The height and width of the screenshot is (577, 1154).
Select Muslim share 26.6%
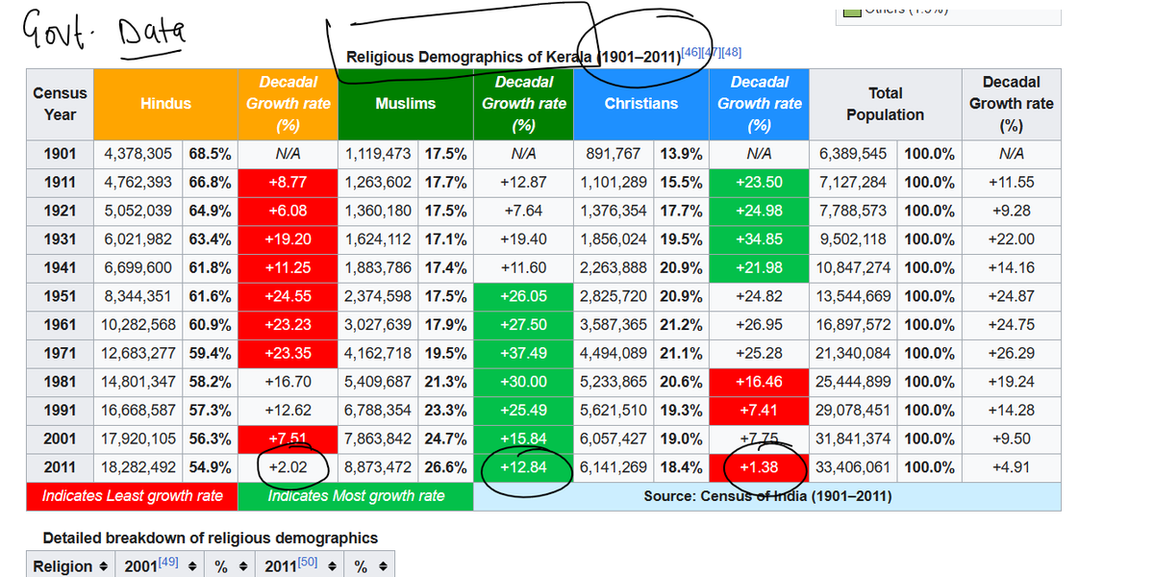[445, 467]
